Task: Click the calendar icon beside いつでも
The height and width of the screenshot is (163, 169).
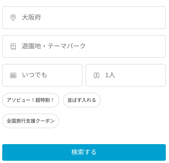Action: (13, 75)
